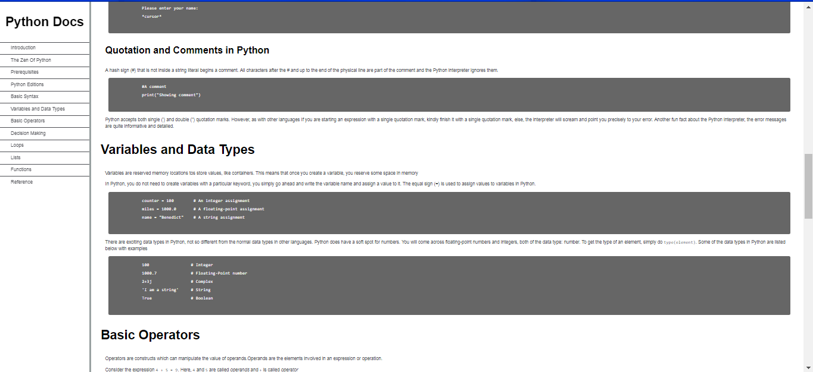Click the "# Boolean" comment
This screenshot has width=813, height=372.
[x=201, y=298]
